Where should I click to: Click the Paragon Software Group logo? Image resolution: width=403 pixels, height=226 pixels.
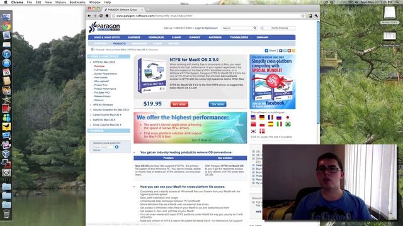click(x=105, y=27)
